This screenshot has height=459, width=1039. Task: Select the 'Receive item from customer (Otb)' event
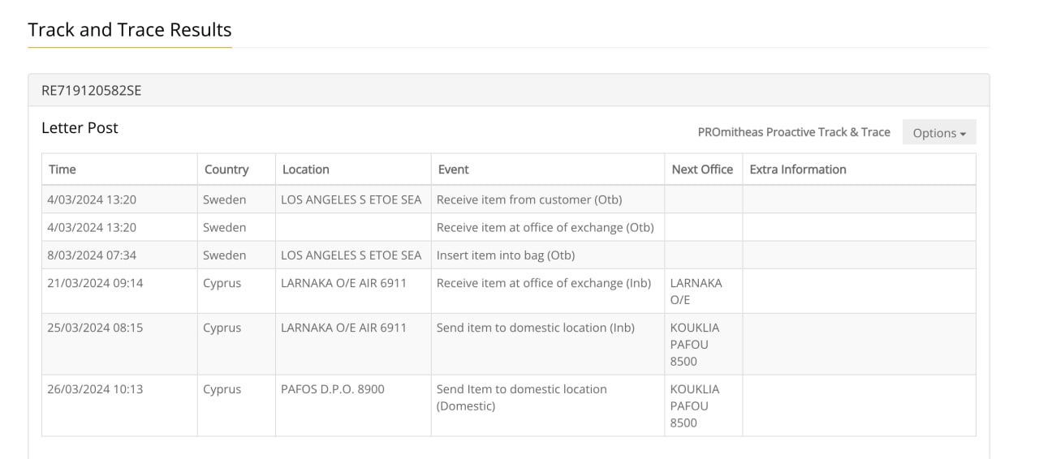[x=529, y=199]
